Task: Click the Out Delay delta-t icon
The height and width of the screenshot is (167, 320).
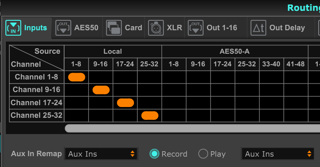Action: [x=258, y=28]
